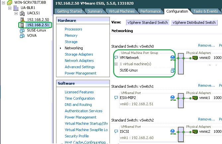222x144 pixels.
Task: Click the VOVA virtual machine icon
Action: tap(22, 35)
